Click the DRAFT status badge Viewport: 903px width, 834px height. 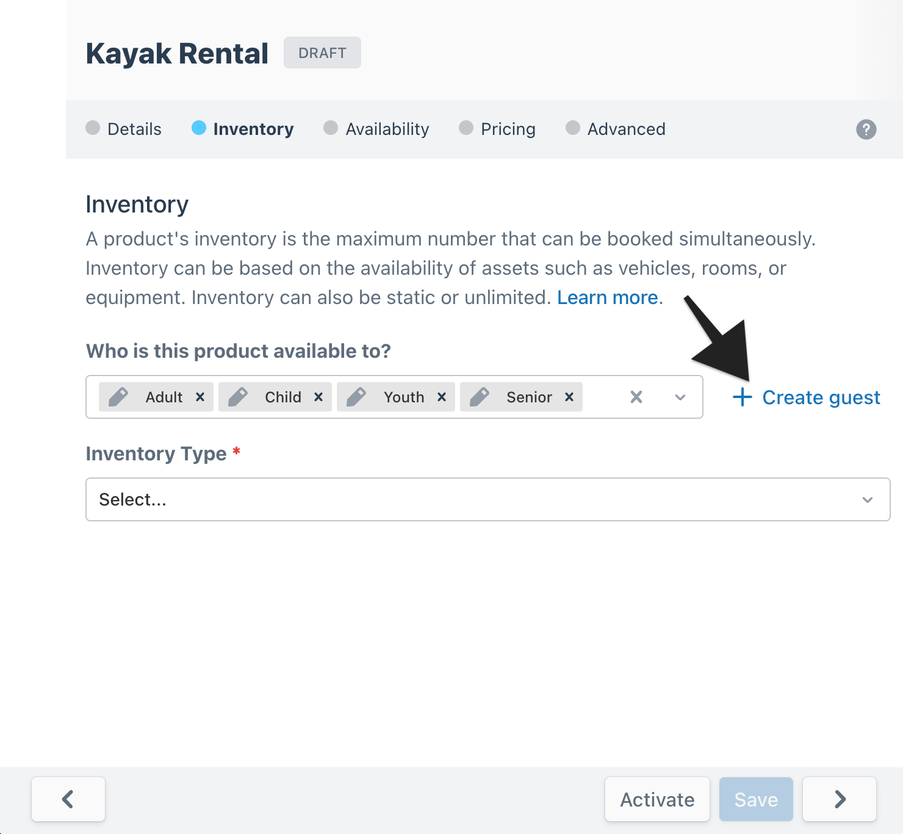point(322,53)
